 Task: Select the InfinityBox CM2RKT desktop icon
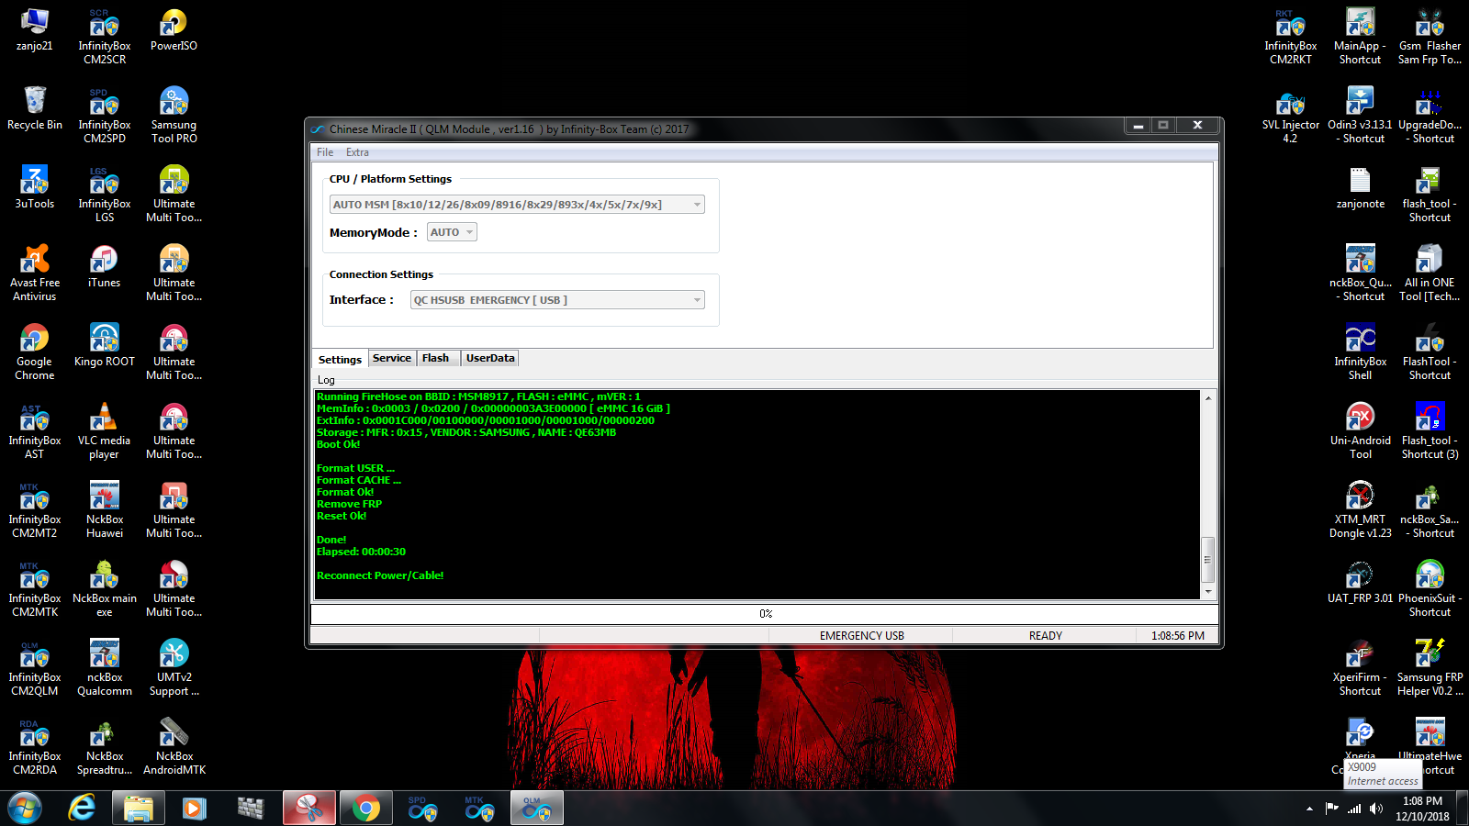pyautogui.click(x=1291, y=37)
